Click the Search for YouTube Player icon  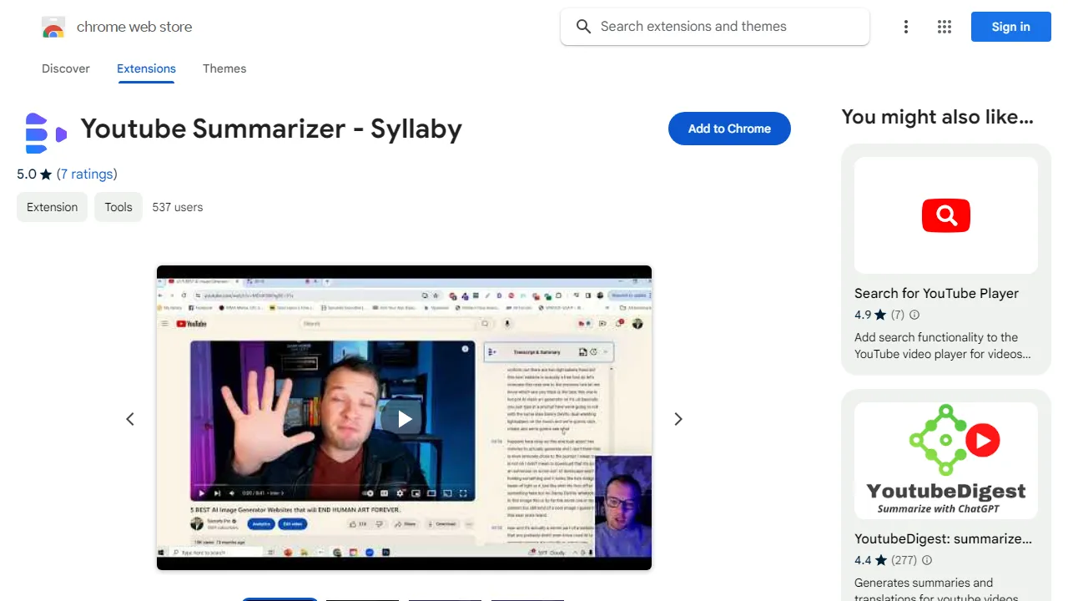point(946,215)
